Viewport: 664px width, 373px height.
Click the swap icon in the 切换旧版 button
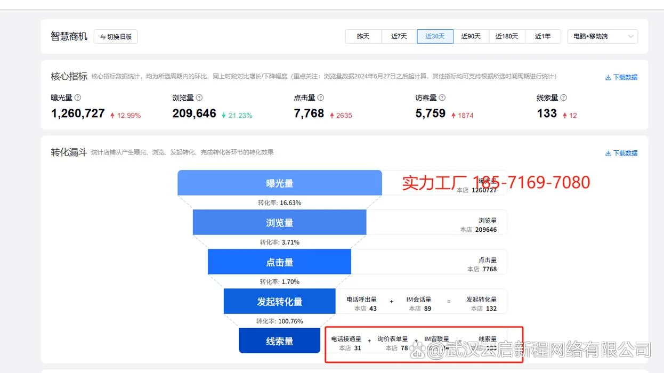tap(103, 37)
